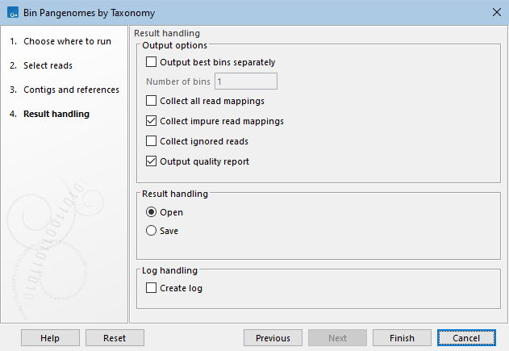Viewport: 509px width, 351px height.
Task: Disable the Output quality report option
Action: point(152,161)
